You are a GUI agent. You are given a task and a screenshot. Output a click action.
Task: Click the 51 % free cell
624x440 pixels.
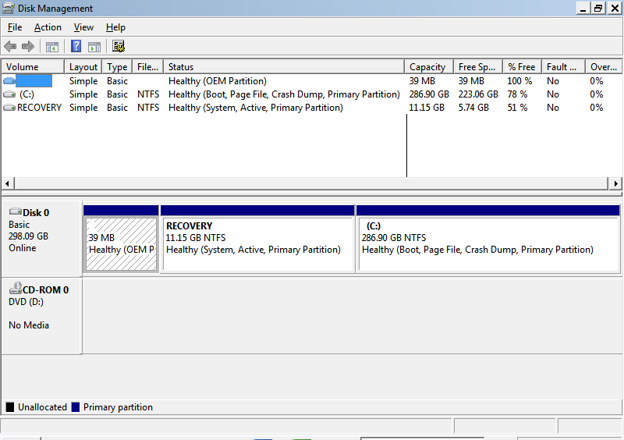[x=517, y=108]
